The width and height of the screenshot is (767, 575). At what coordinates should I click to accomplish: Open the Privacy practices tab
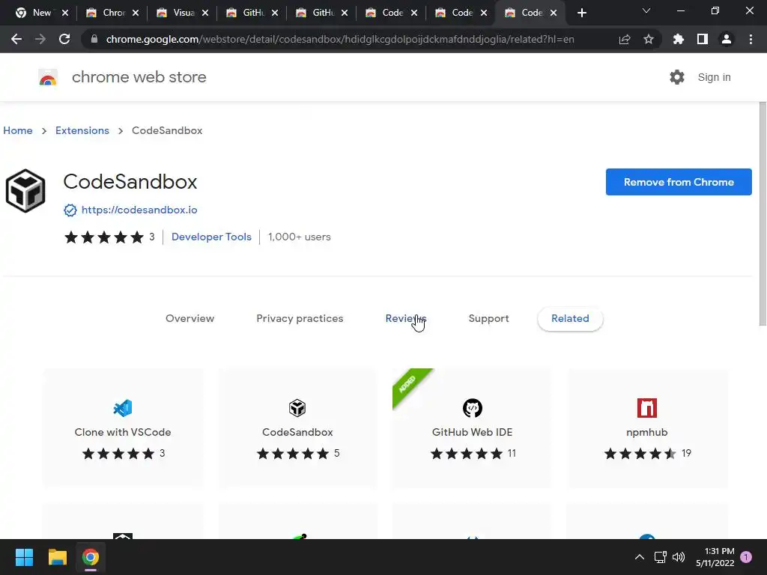point(300,318)
